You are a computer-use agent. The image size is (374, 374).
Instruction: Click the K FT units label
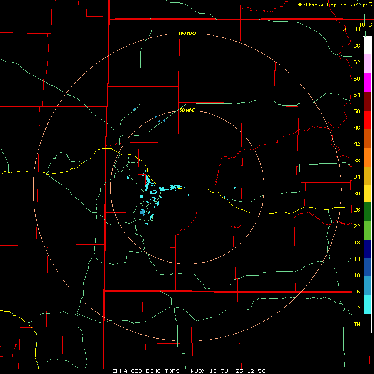pyautogui.click(x=351, y=29)
